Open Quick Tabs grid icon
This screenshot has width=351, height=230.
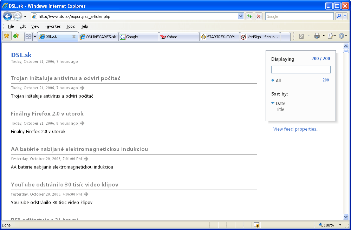(28, 37)
